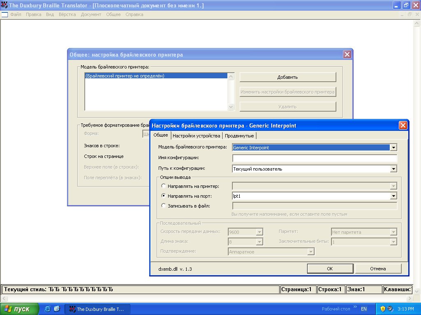Click printer model list scroll-up arrow
This screenshot has width=421, height=315.
pyautogui.click(x=231, y=76)
